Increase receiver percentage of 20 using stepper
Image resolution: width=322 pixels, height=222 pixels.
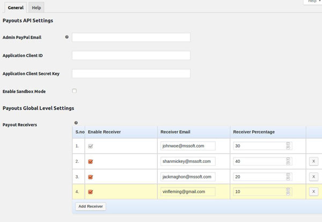(x=288, y=175)
